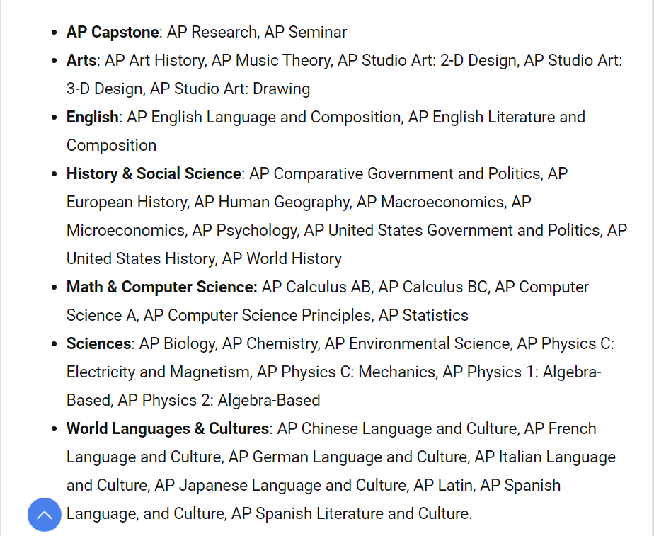The width and height of the screenshot is (654, 536).
Task: Click the bold 'AP Capstone' heading
Action: coord(113,32)
